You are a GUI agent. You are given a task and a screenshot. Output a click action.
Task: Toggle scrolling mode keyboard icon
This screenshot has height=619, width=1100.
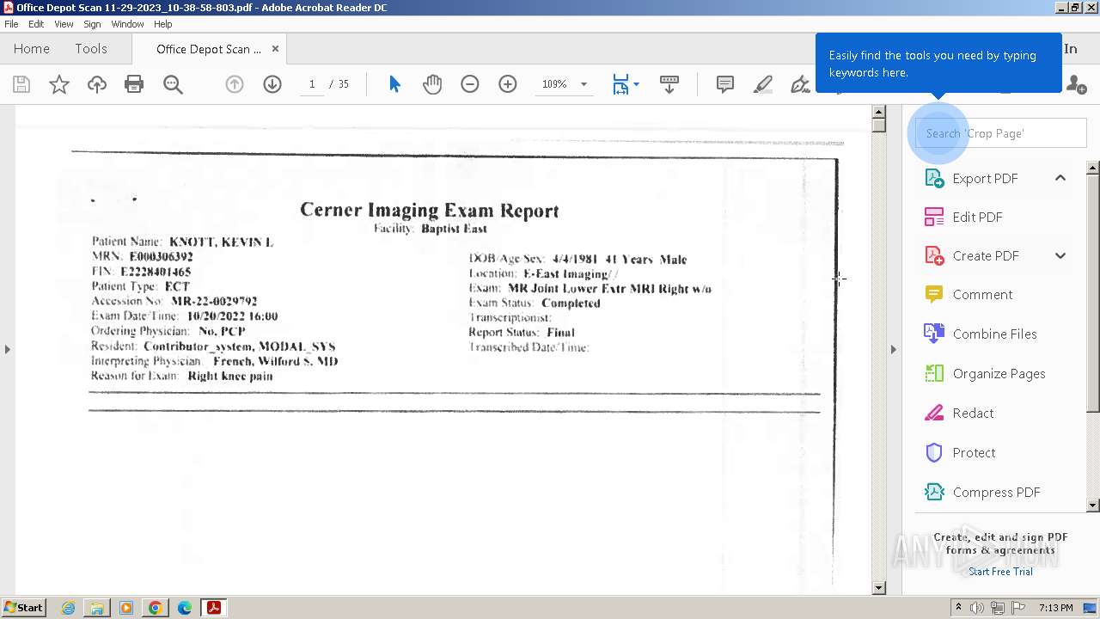point(669,84)
